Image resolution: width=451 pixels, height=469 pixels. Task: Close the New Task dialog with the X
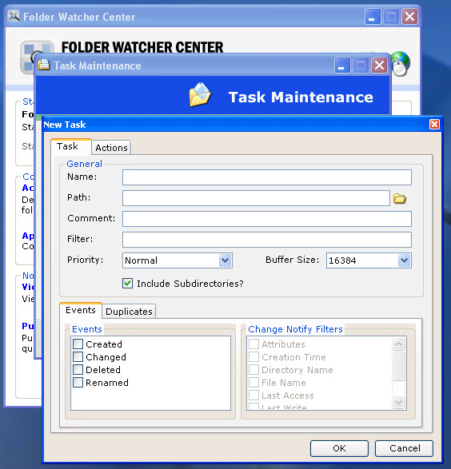[434, 124]
